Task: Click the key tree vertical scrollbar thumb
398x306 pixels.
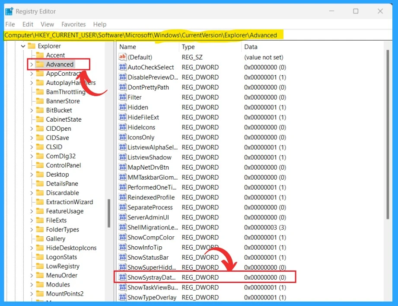Action: 109,213
